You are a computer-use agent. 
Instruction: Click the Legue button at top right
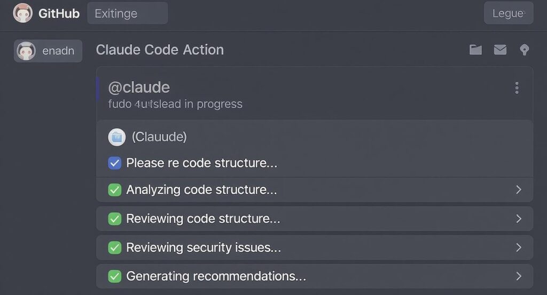click(x=509, y=13)
